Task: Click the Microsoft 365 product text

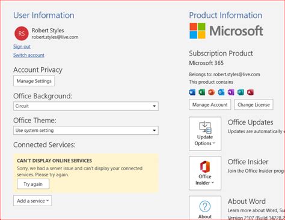Action: (206, 63)
